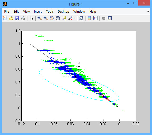
Task: Expand the Brush color dropdown arrow
Action: click(75, 18)
